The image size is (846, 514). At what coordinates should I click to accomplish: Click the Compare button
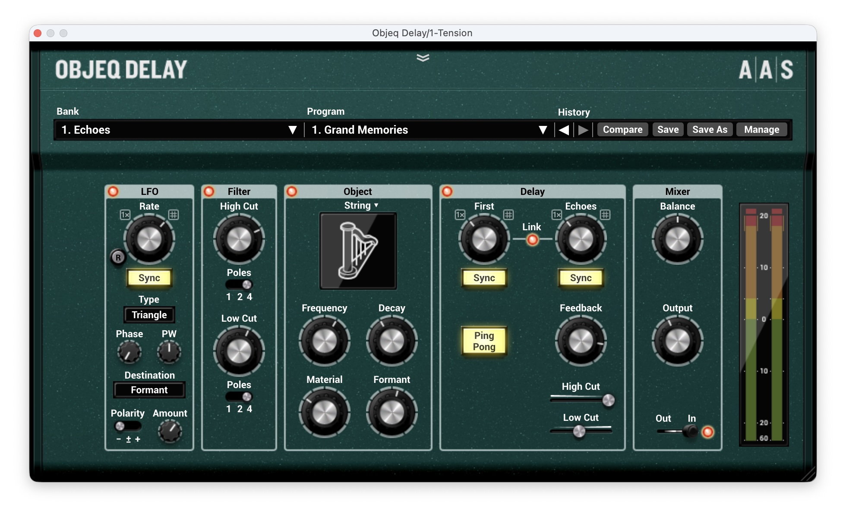622,130
